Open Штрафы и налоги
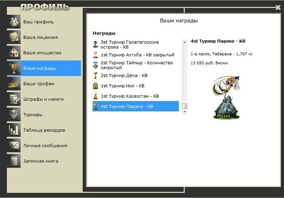 pos(44,99)
